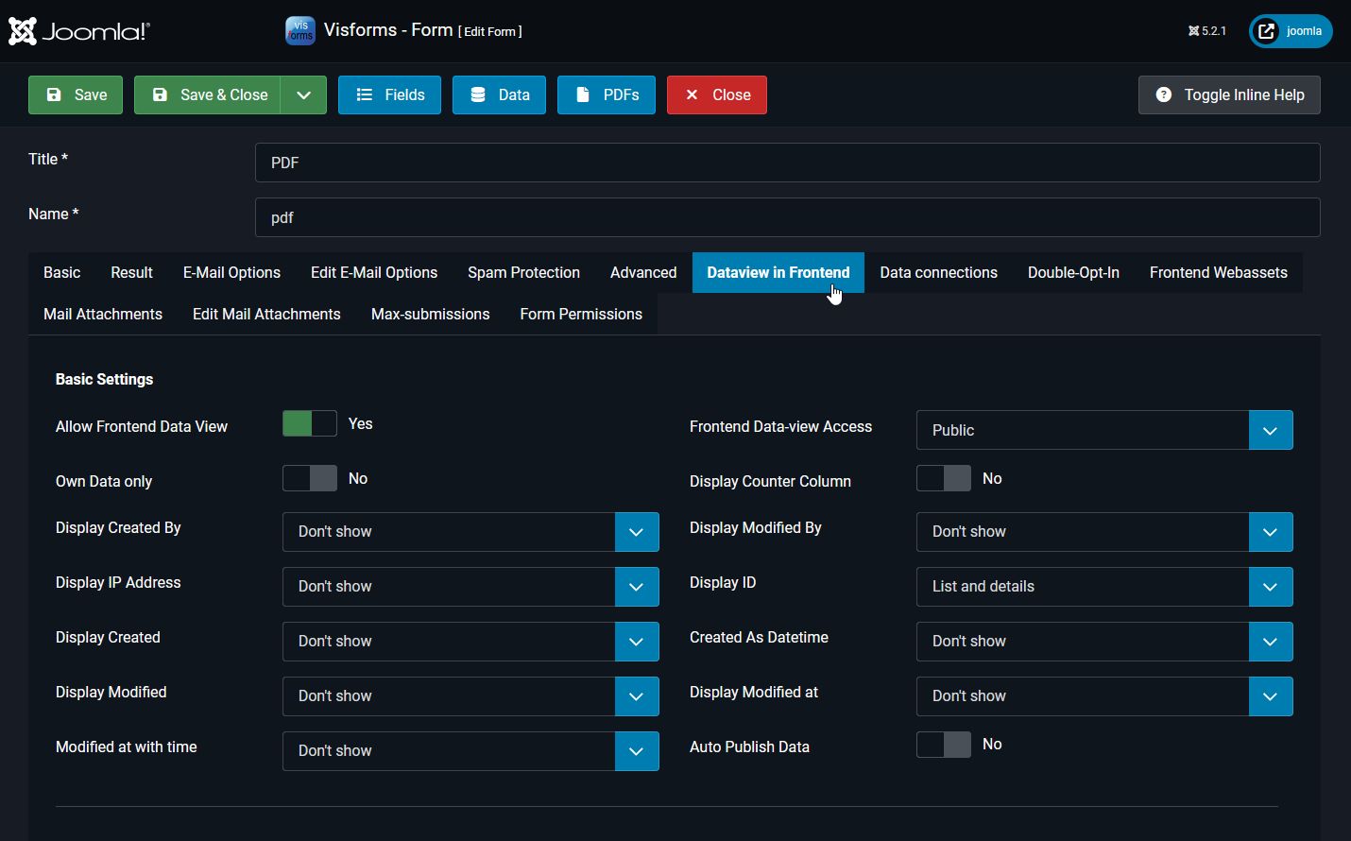1351x841 pixels.
Task: Open Fields using the list icon button
Action: [x=367, y=94]
